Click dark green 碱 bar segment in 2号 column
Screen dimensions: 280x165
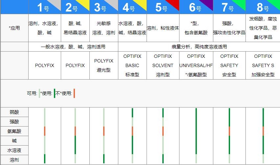click(75, 141)
